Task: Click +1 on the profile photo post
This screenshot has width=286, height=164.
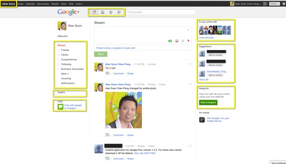Action: [x=107, y=135]
